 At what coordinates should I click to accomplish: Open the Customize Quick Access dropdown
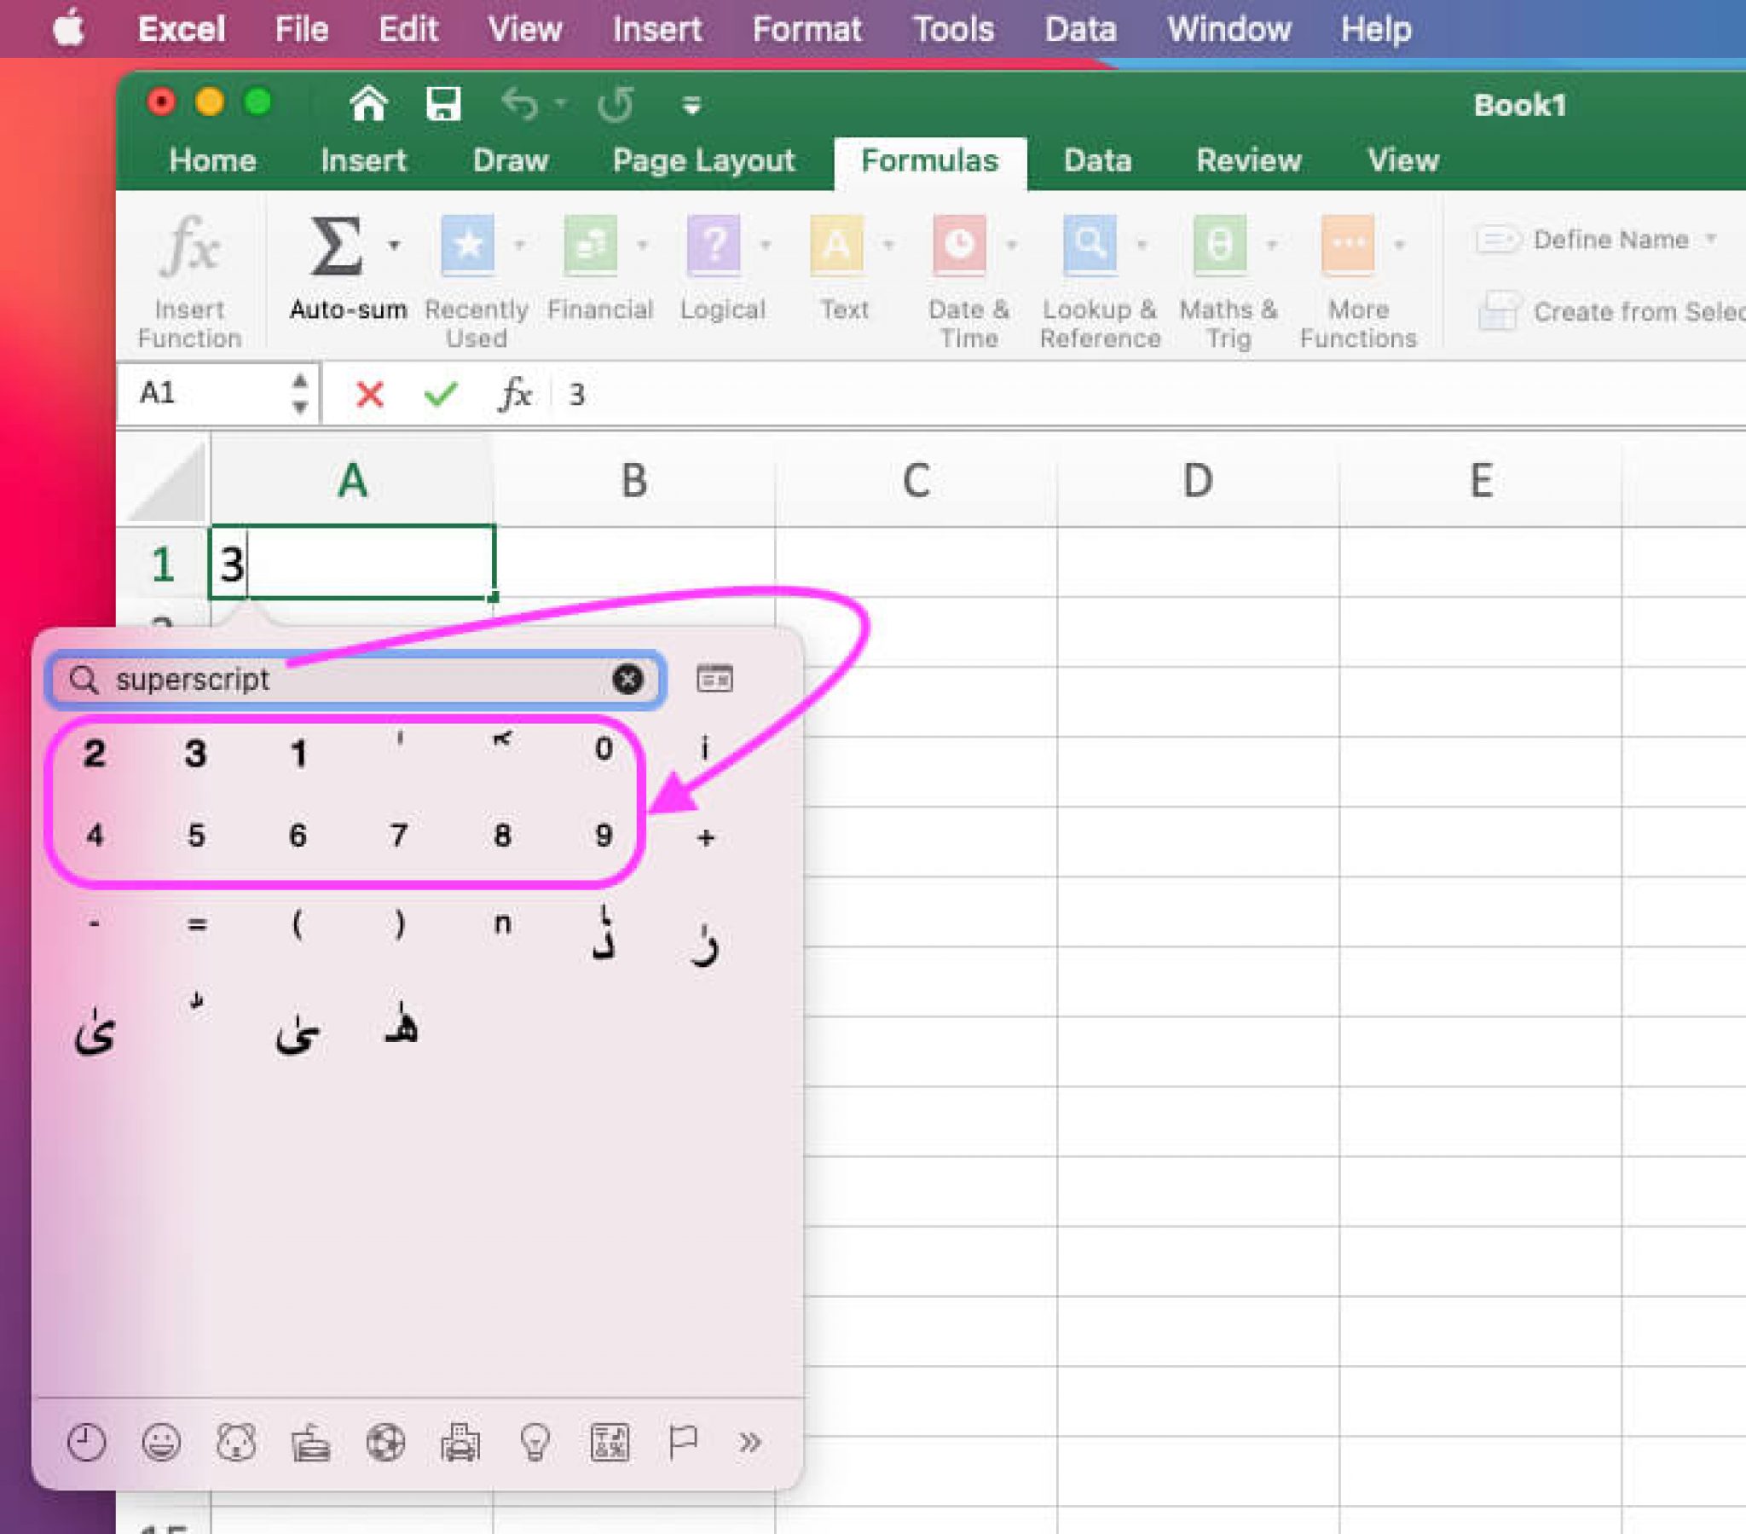coord(692,106)
